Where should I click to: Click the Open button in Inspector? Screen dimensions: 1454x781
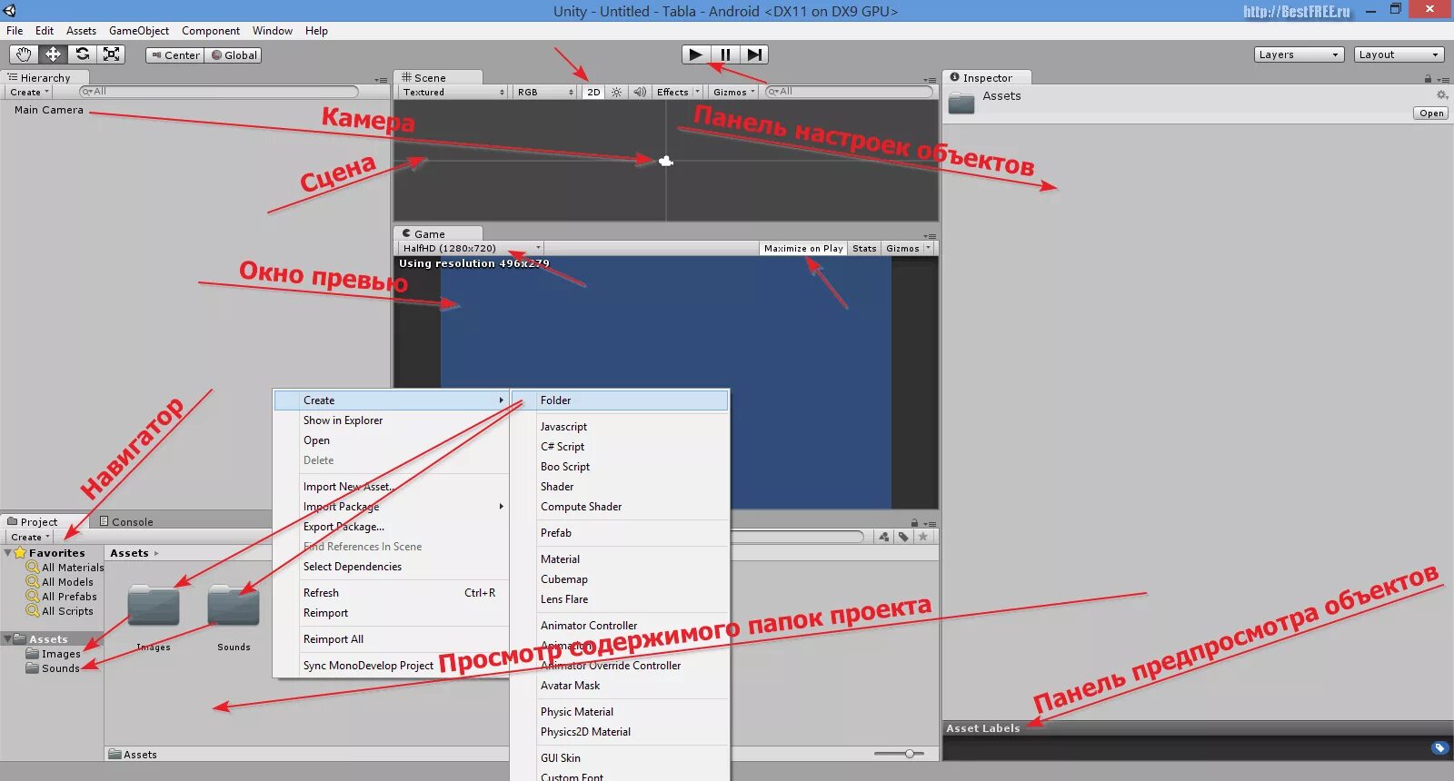(1430, 114)
